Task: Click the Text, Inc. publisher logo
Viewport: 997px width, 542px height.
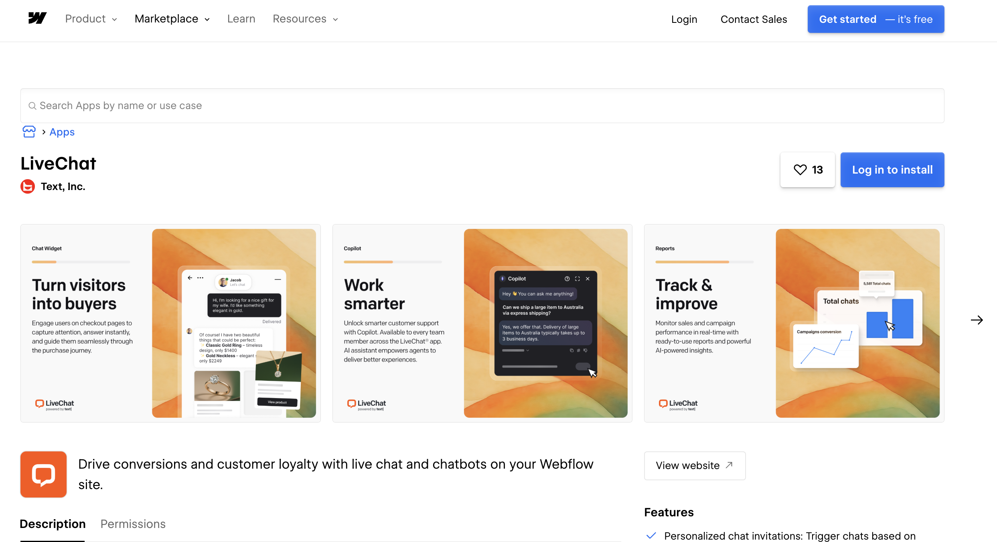Action: [x=28, y=186]
